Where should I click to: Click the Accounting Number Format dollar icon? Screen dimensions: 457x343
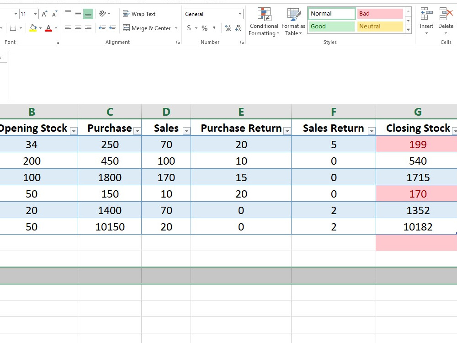point(189,28)
